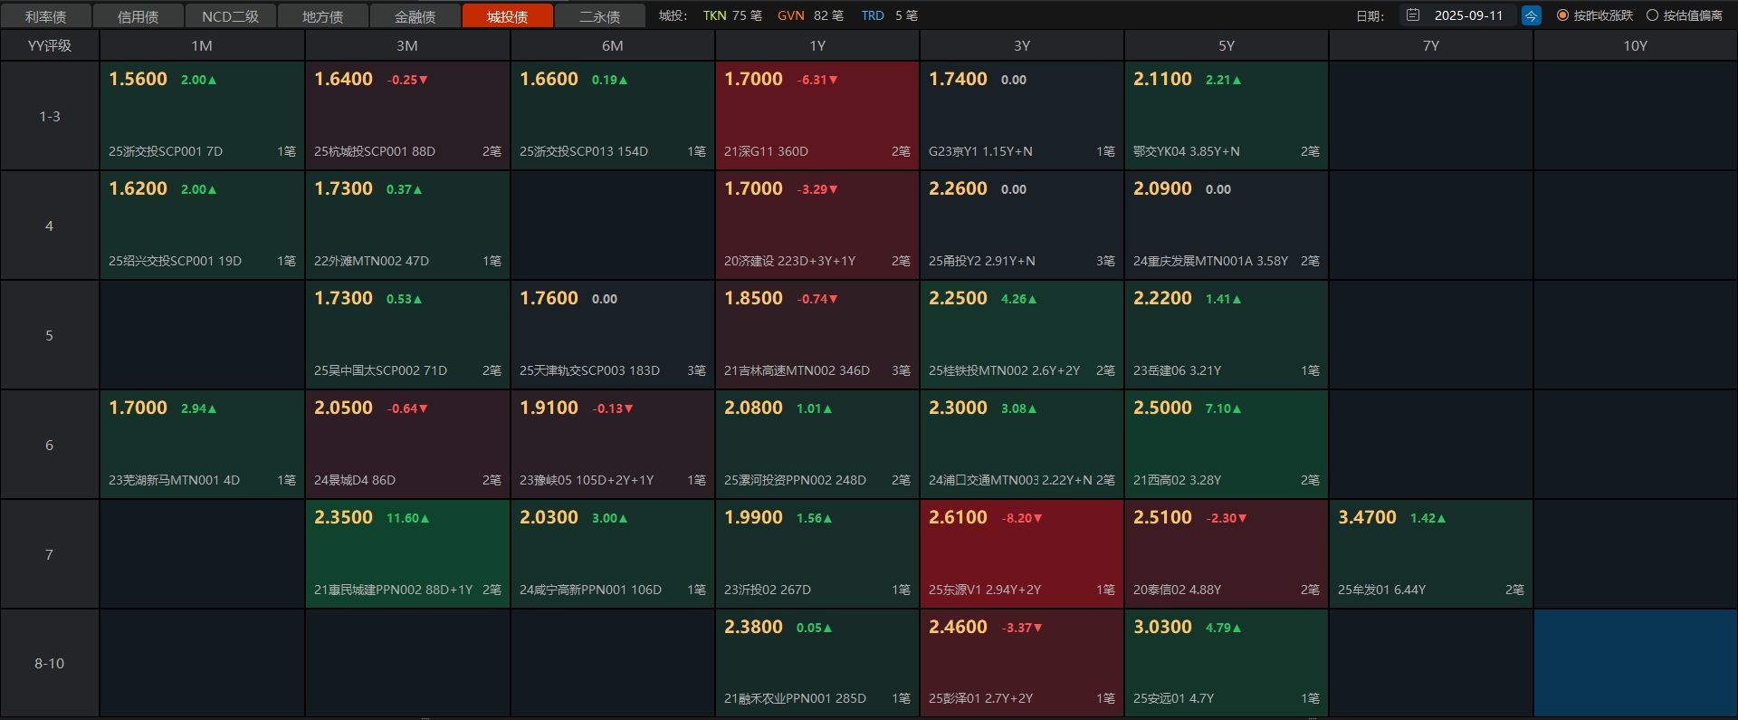Screen dimensions: 1738x720
Task: Open the 25天津轨交SCP003 183D cell
Action: pos(613,335)
